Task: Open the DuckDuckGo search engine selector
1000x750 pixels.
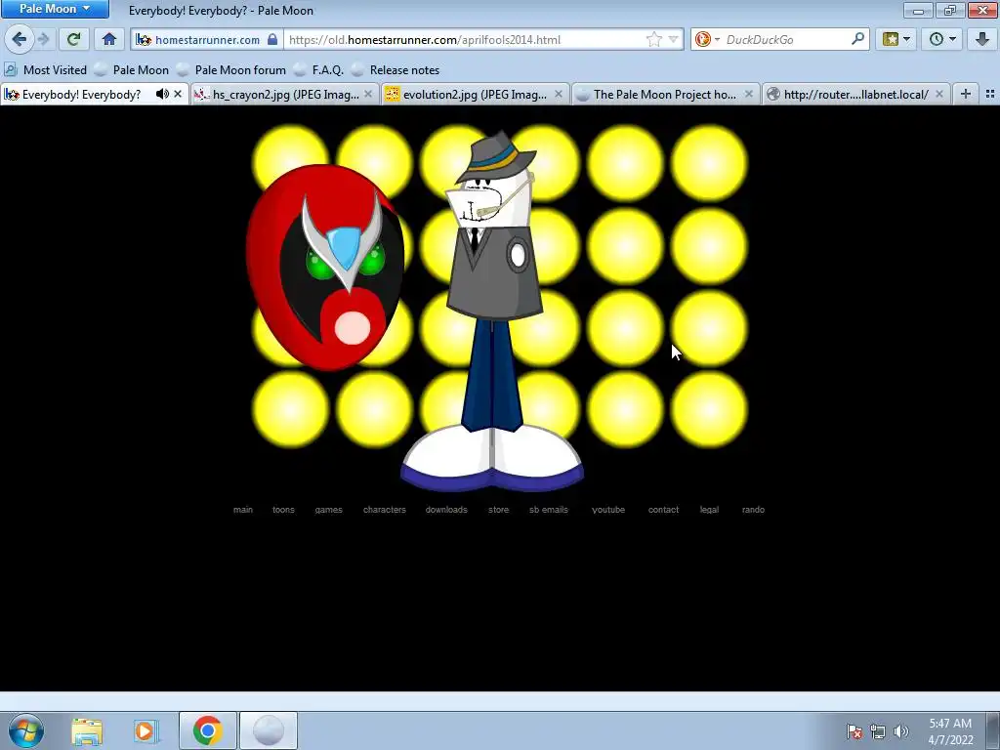Action: tap(707, 39)
